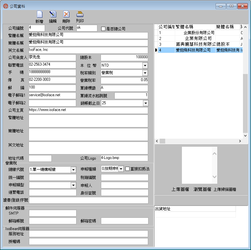Viewport: 251px width, 250px height.
Task: Click the 繁體地址 text area
Action: pos(88,121)
